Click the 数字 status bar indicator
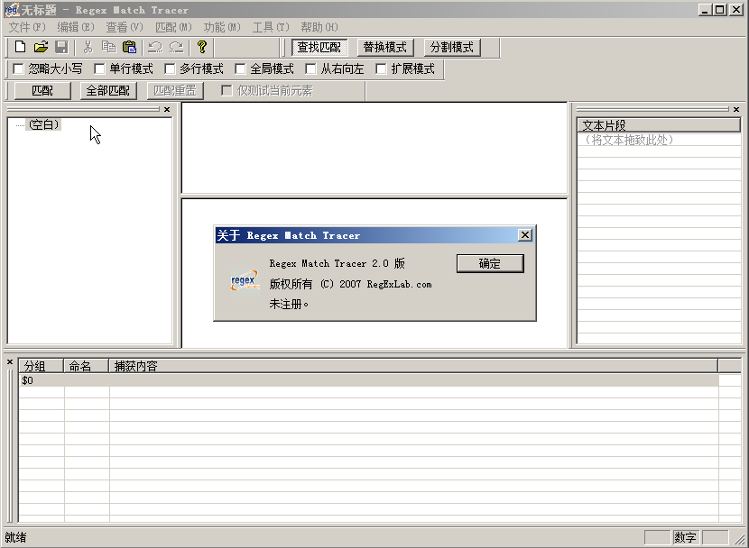The image size is (749, 548). pyautogui.click(x=685, y=537)
